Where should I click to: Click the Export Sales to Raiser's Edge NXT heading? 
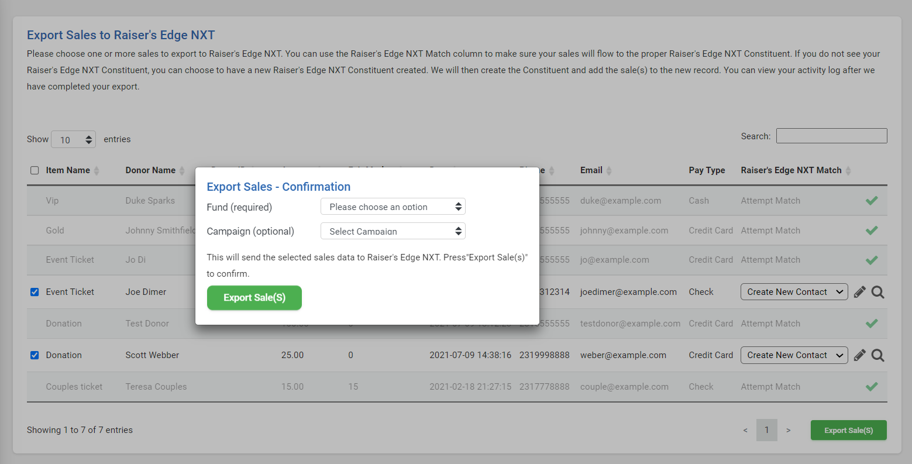[121, 35]
